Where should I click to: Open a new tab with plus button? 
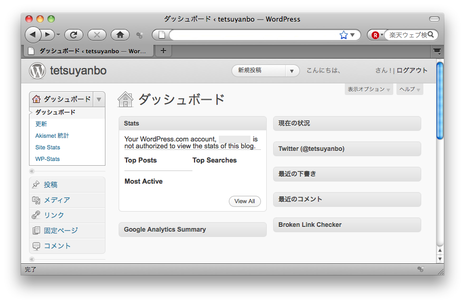(163, 51)
